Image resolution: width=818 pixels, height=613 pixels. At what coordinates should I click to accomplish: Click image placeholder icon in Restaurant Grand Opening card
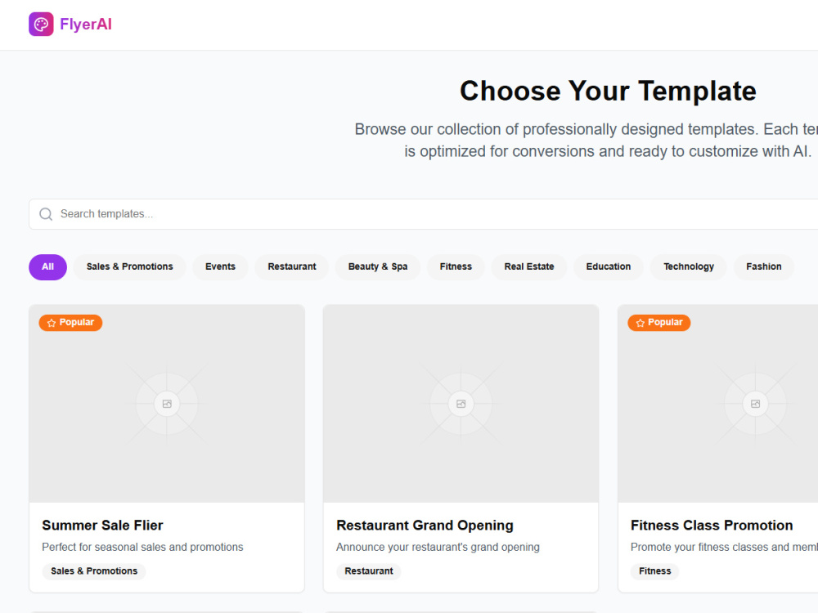[x=461, y=404]
